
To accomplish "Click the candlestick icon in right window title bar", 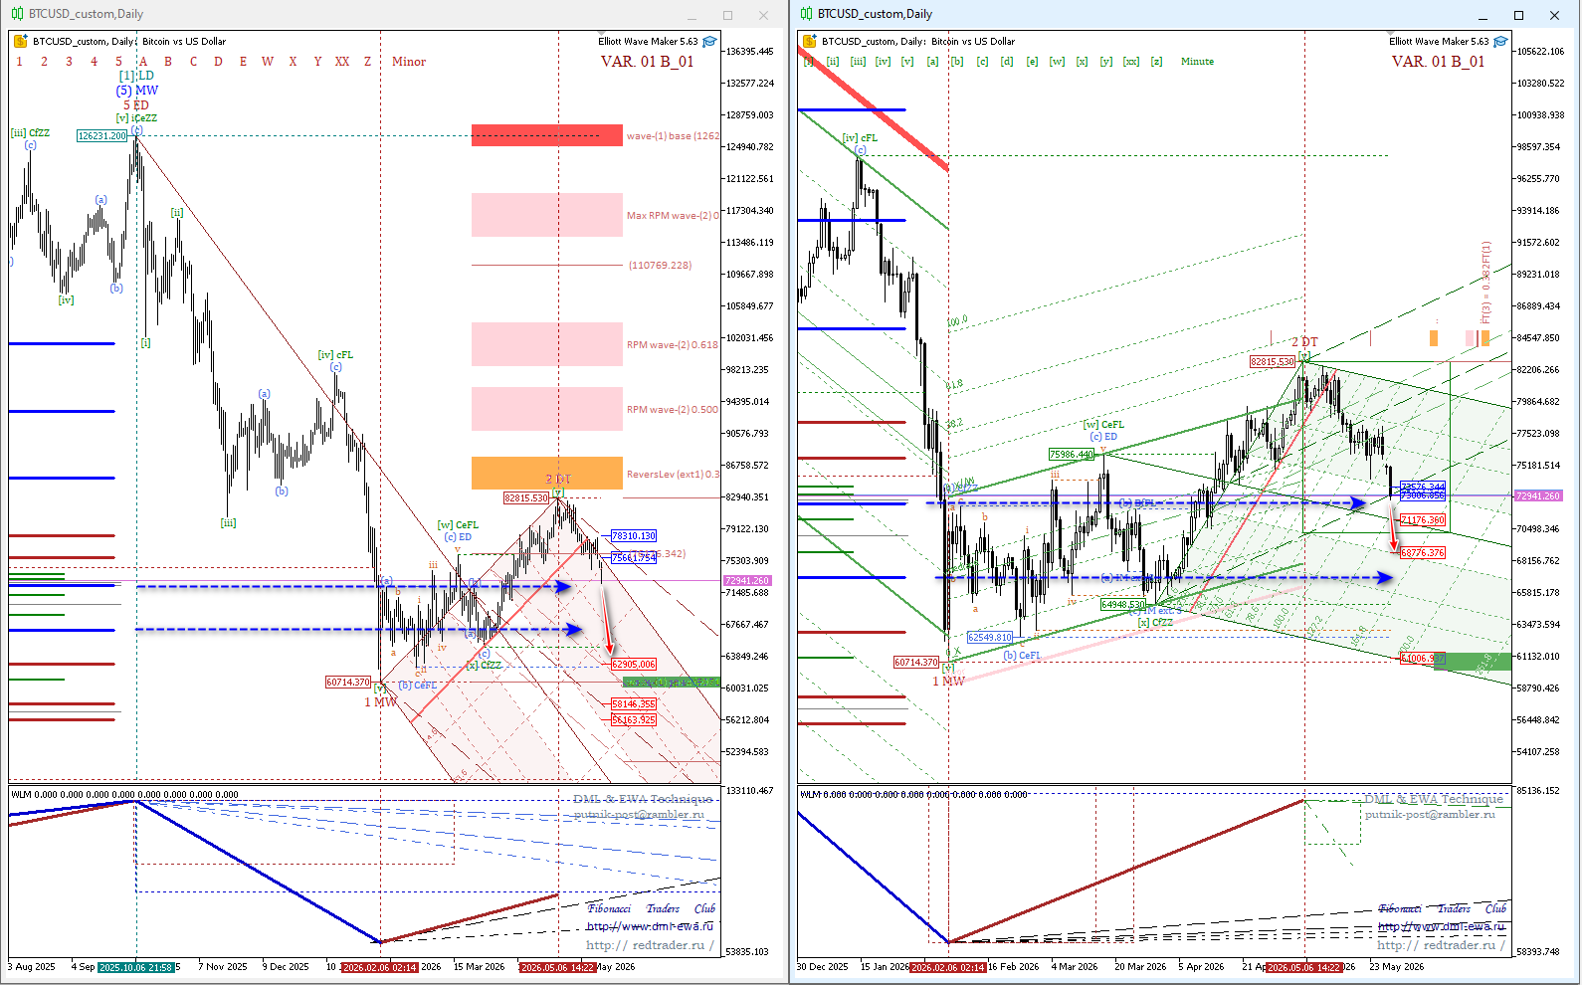I will [807, 14].
